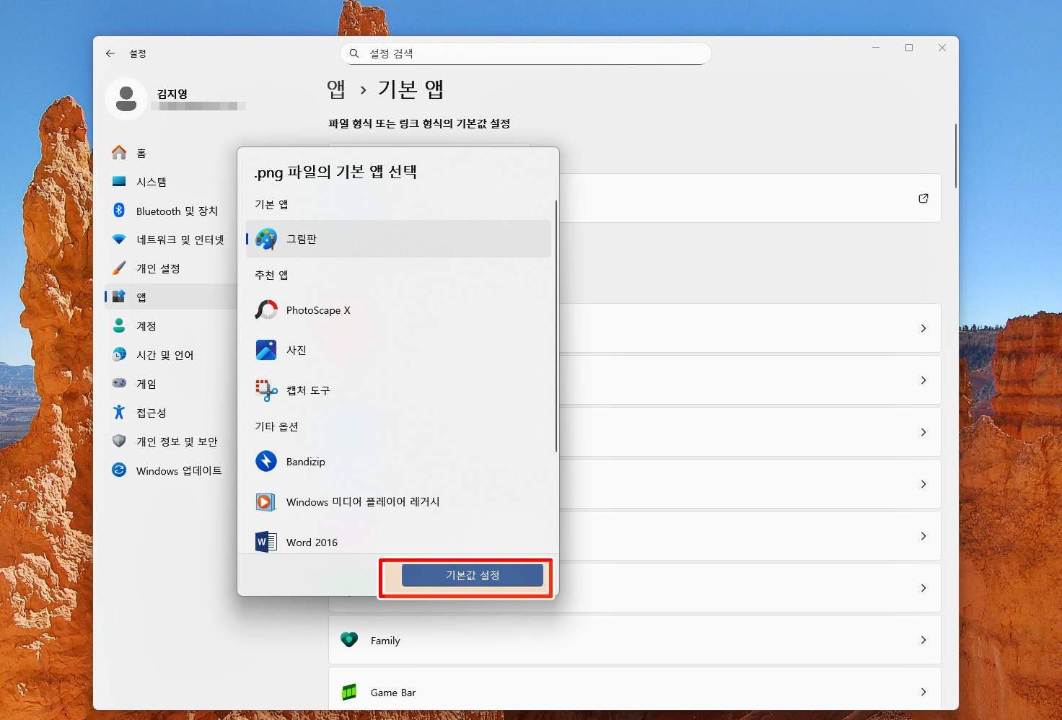
Task: Minimize the Settings window
Action: point(876,48)
